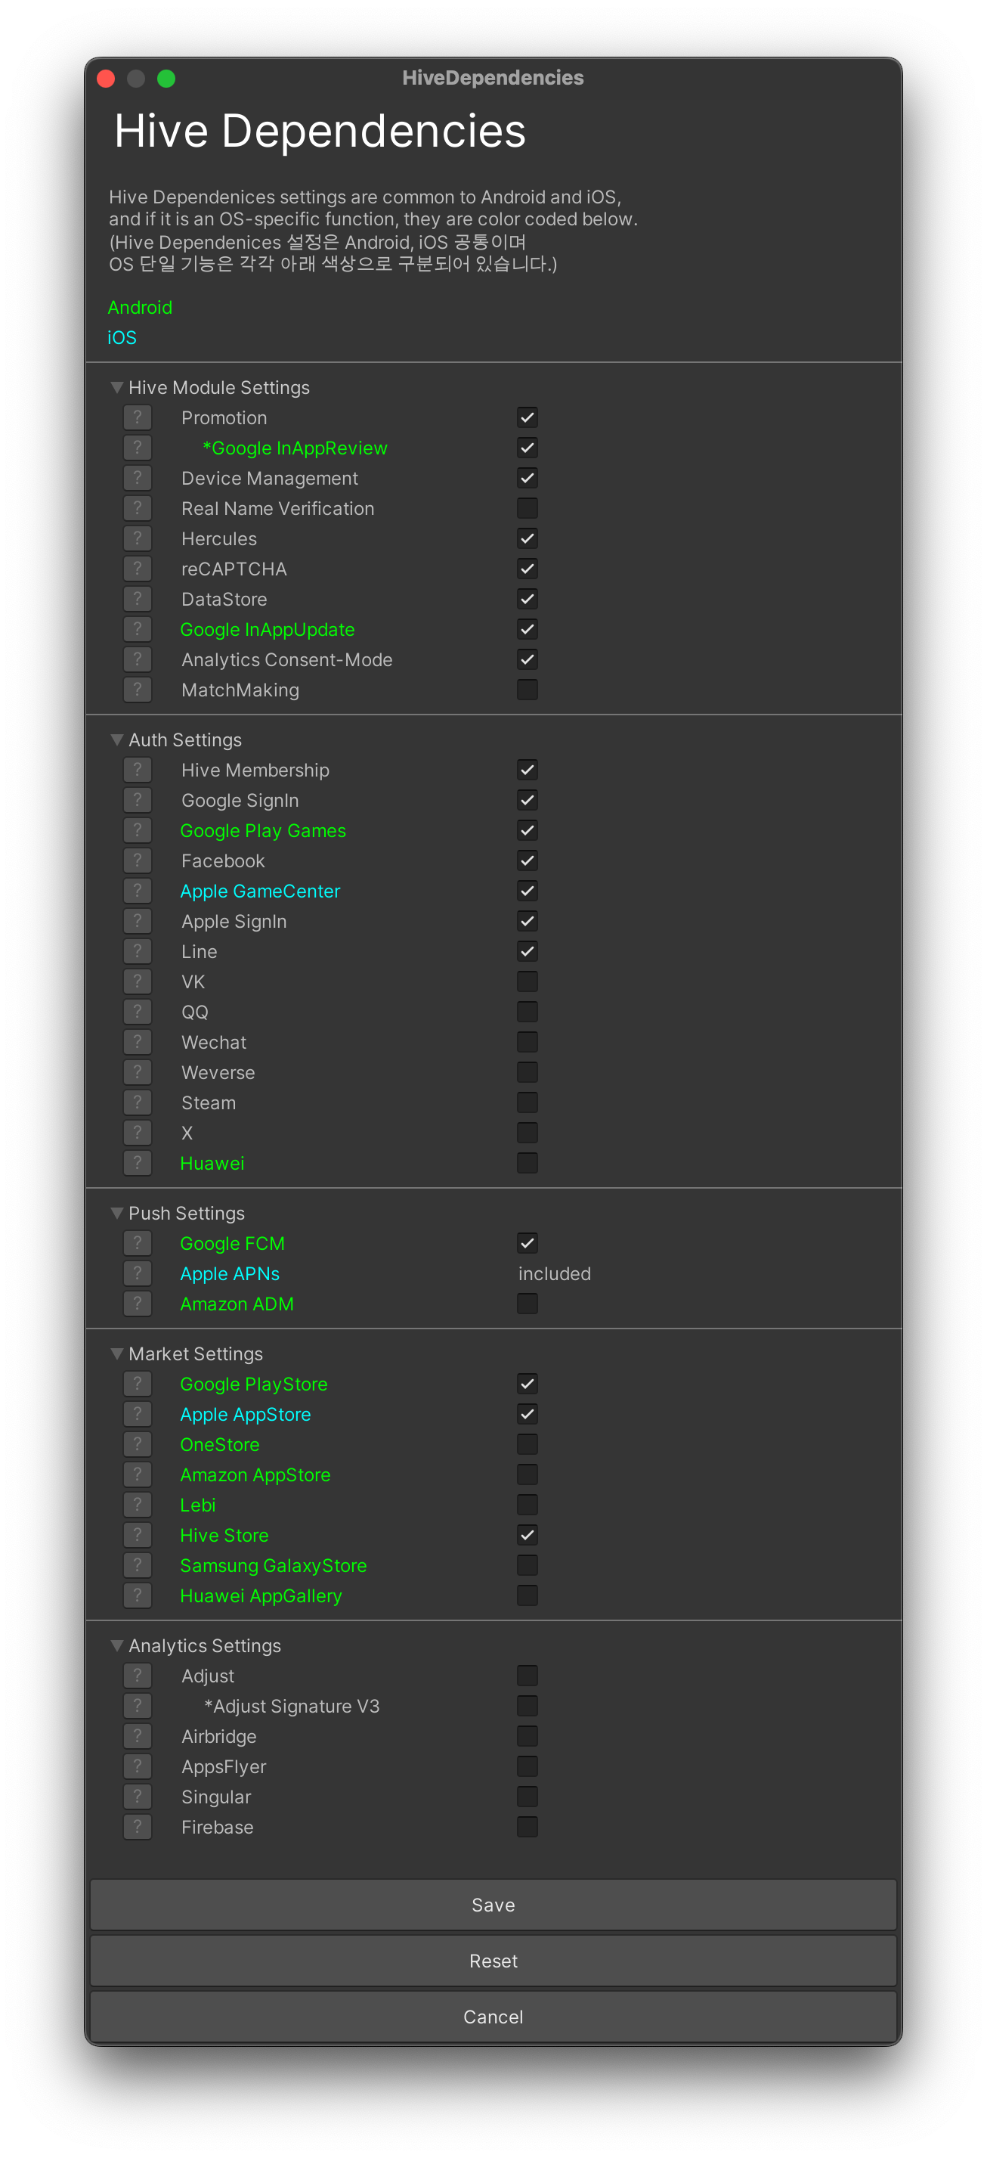Cancel the Hive Dependencies dialog

coord(493,2017)
